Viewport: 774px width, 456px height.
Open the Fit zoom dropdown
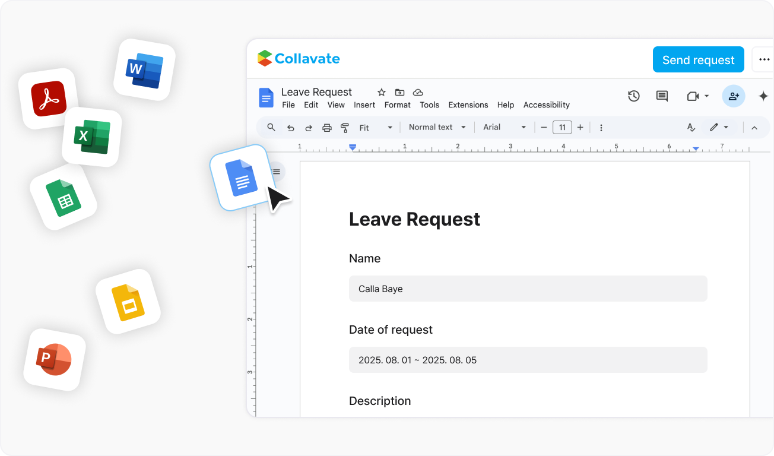pyautogui.click(x=376, y=128)
